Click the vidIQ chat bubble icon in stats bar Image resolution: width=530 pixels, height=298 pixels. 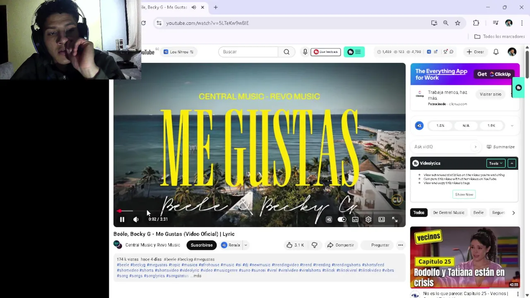click(451, 52)
